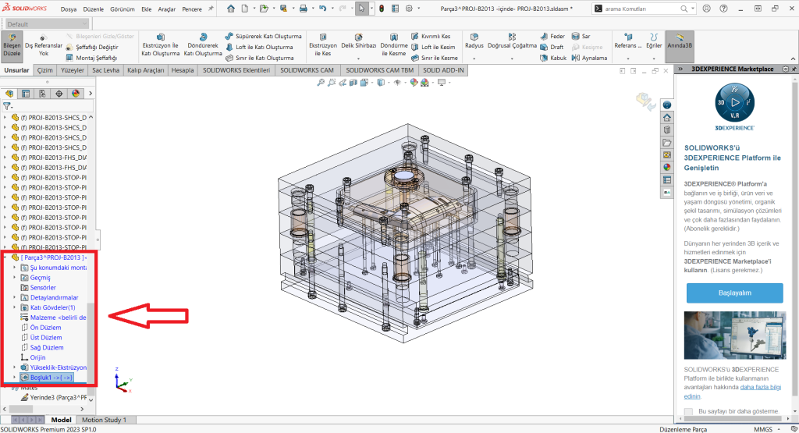Viewport: 799px width, 433px height.
Task: Click the Başlayalım button
Action: tap(734, 293)
